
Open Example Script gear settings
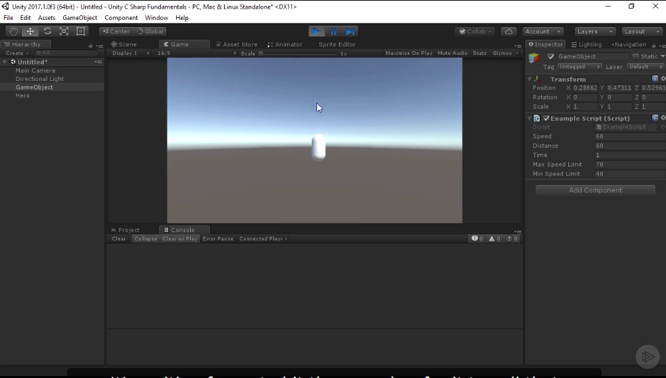click(x=663, y=118)
